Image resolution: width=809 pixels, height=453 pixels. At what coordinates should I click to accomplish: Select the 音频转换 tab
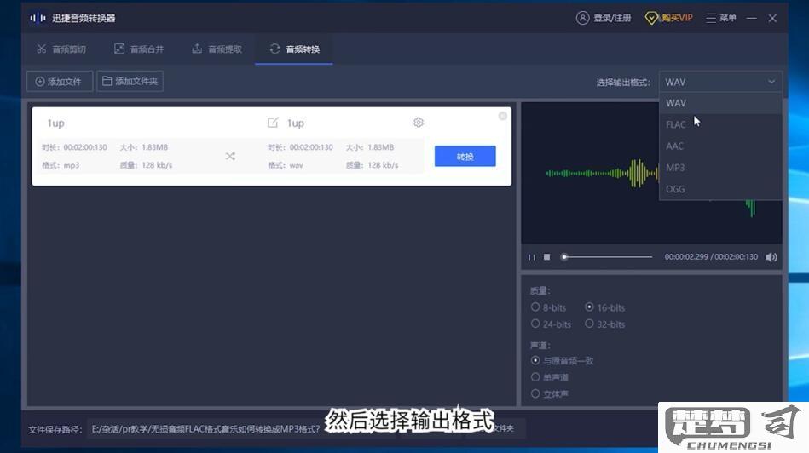pos(294,49)
